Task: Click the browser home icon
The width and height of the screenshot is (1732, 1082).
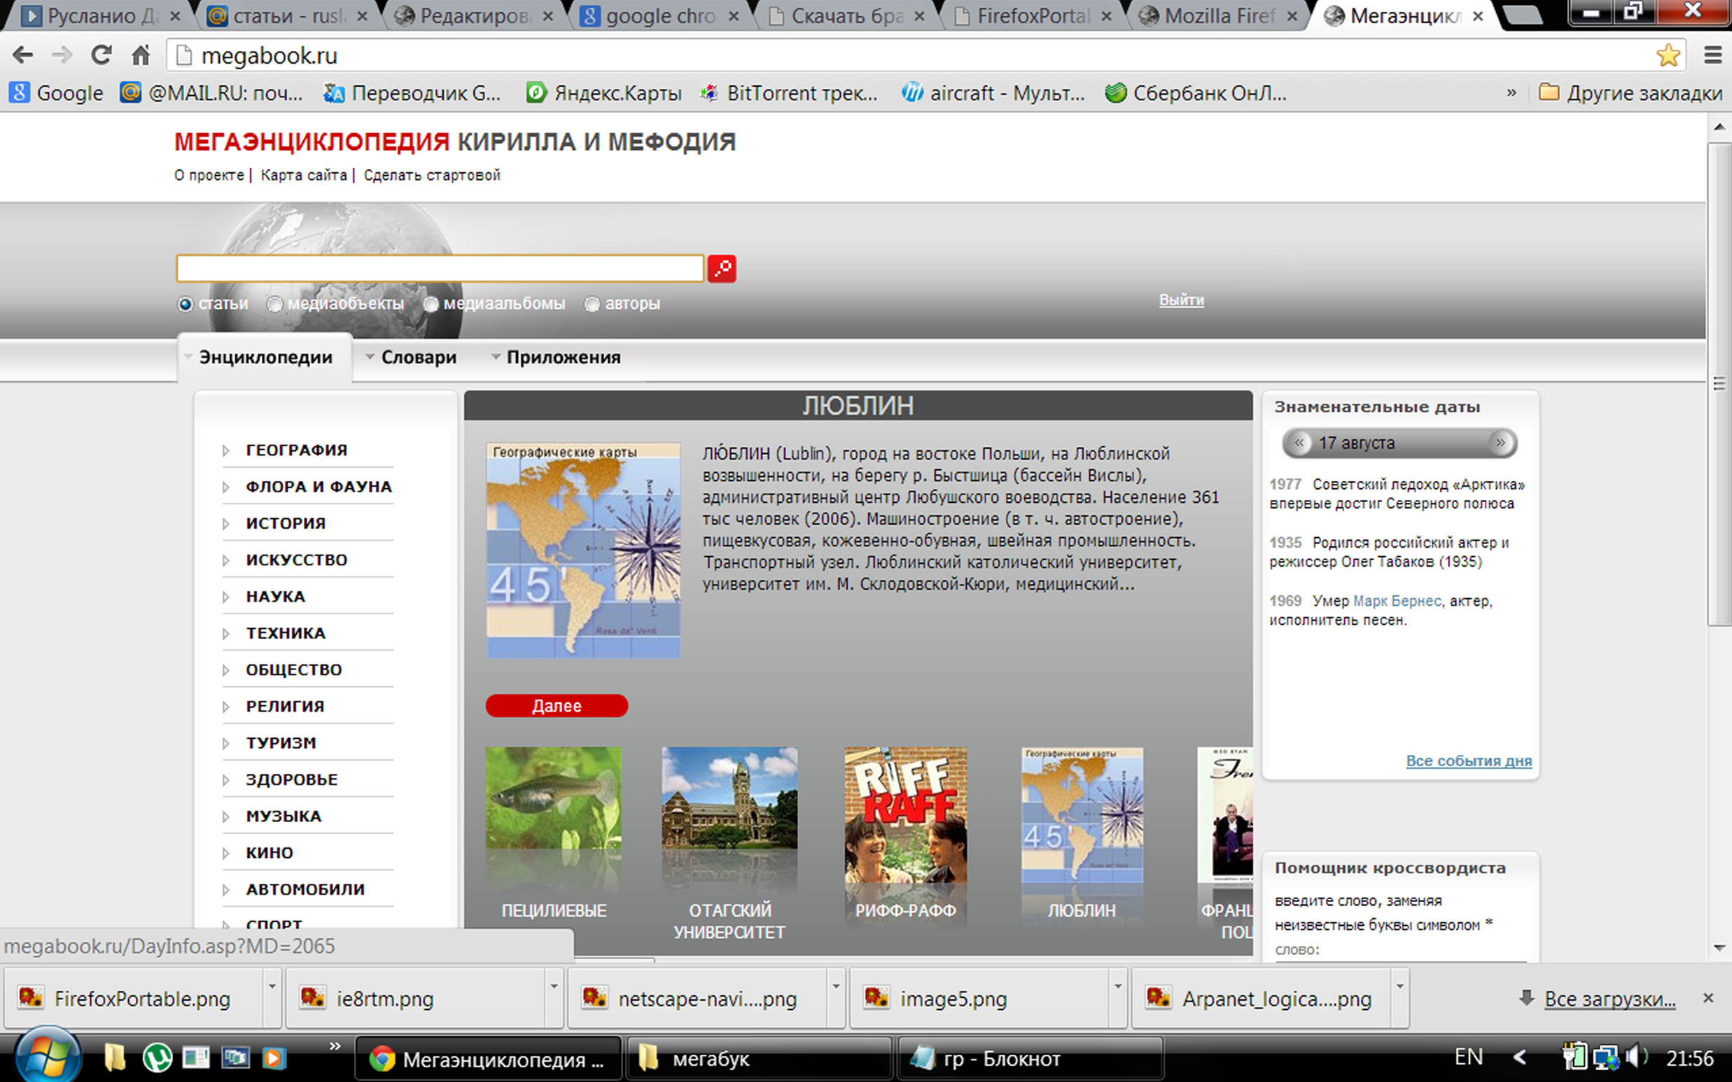Action: 141,55
